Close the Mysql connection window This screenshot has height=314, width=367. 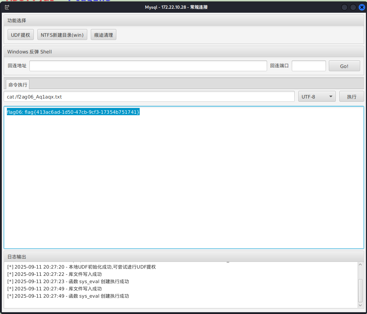click(x=362, y=7)
